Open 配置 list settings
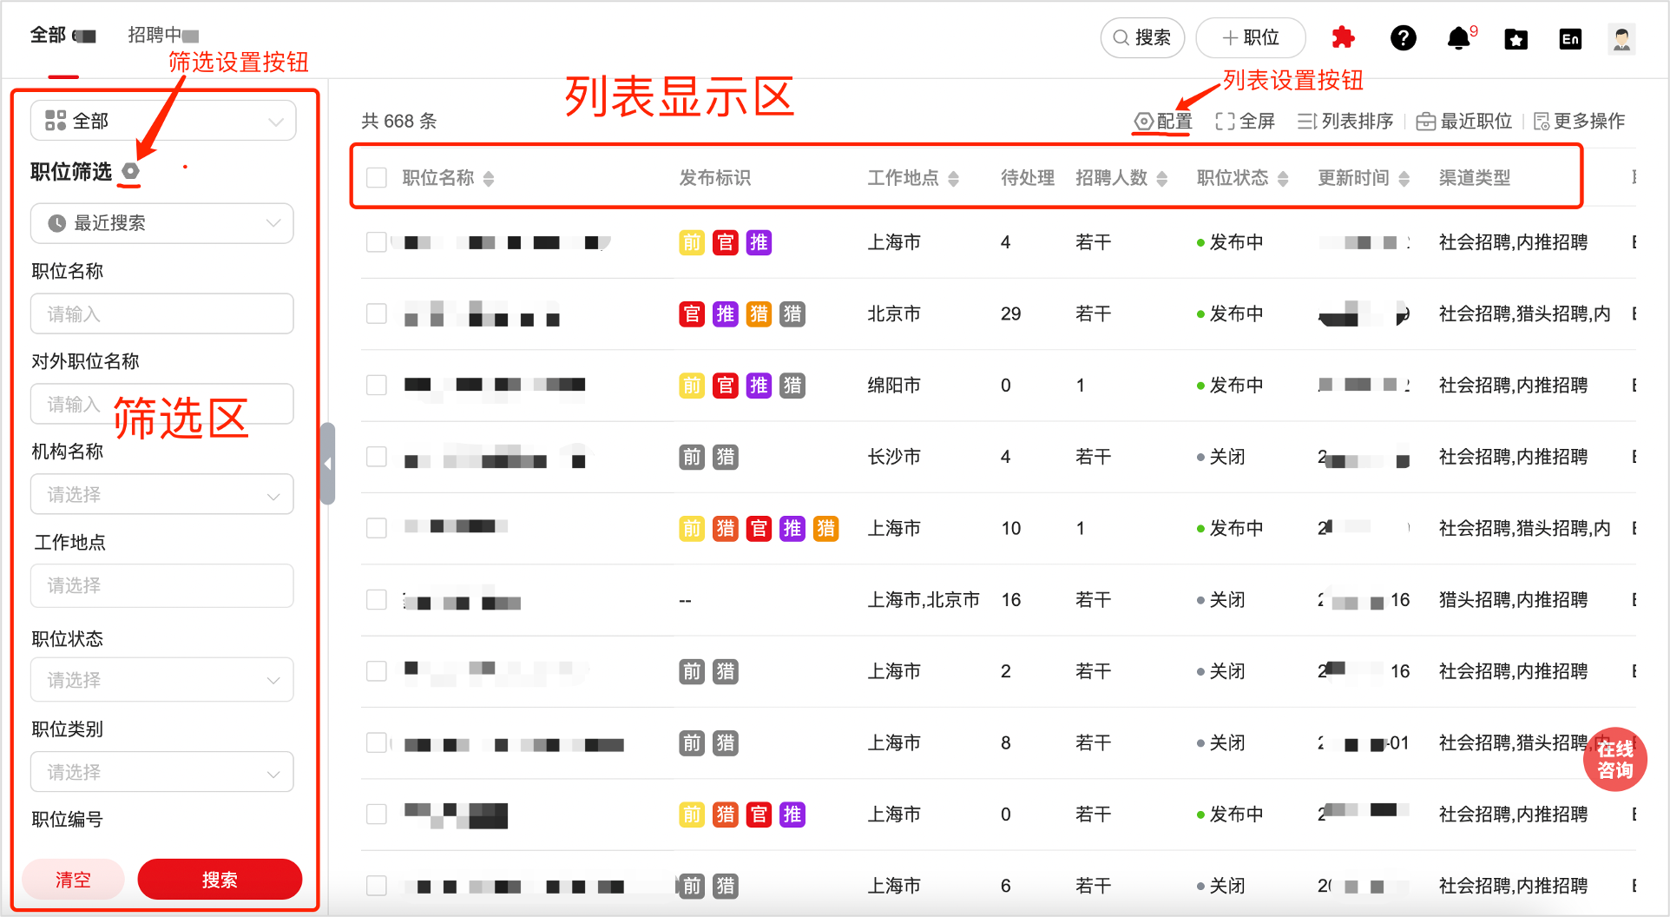 (1163, 122)
